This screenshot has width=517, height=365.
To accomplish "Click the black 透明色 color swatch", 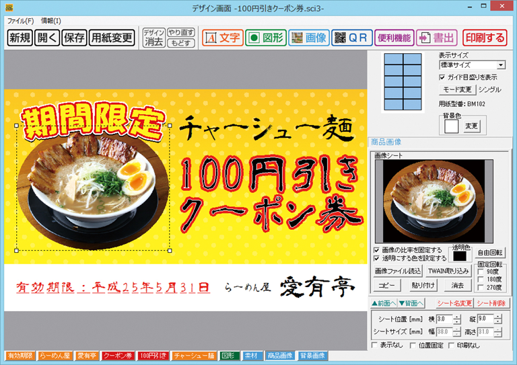I will tap(458, 255).
